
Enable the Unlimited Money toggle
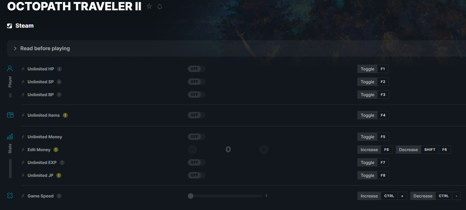196,137
